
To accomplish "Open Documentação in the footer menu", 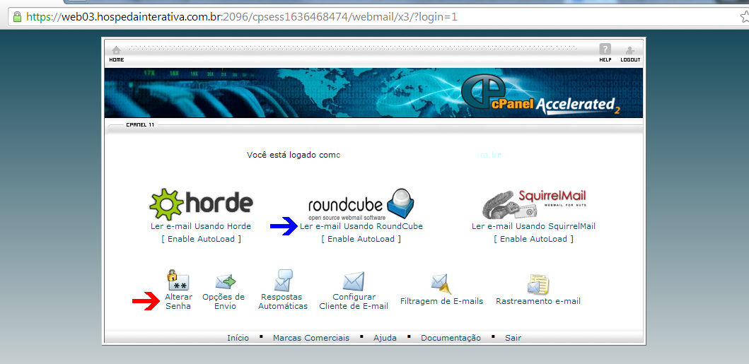I will point(451,338).
